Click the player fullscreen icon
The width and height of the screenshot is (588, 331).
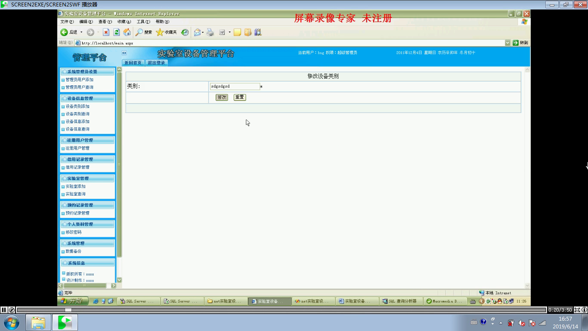(x=577, y=309)
